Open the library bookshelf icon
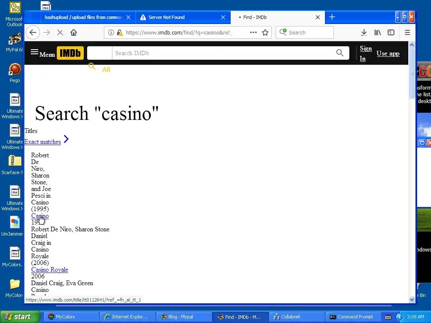This screenshot has height=323, width=431. [378, 32]
